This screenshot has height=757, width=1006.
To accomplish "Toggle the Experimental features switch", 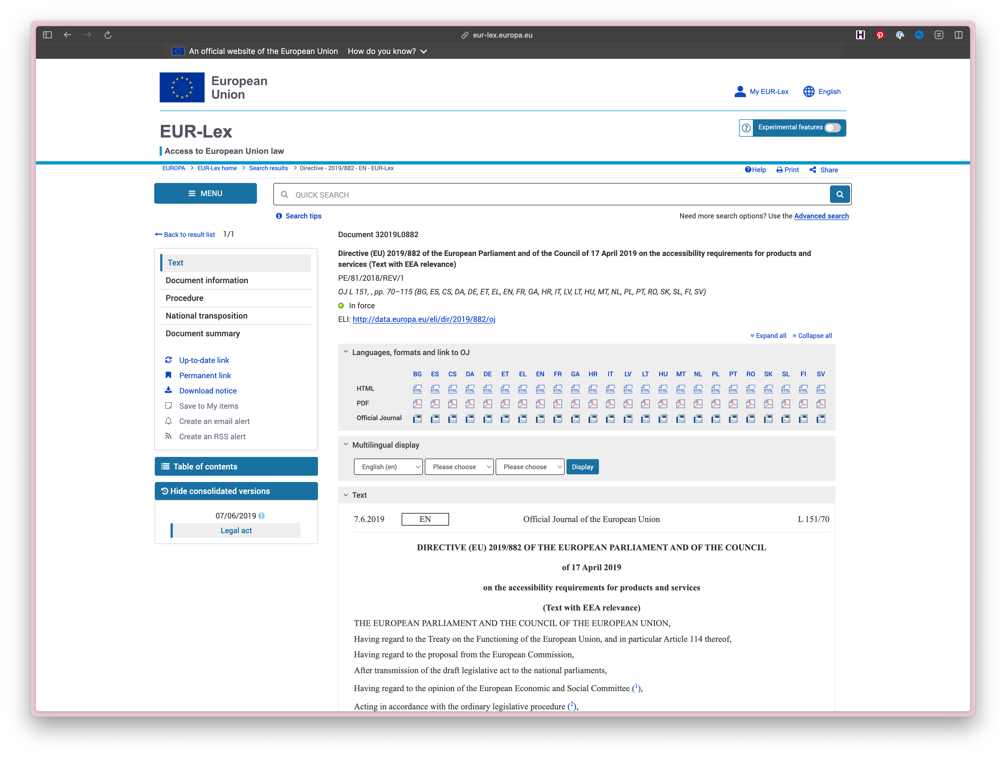I will 833,128.
